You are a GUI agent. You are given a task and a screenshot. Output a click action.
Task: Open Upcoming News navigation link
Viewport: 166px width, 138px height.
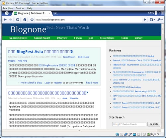pos(18,38)
